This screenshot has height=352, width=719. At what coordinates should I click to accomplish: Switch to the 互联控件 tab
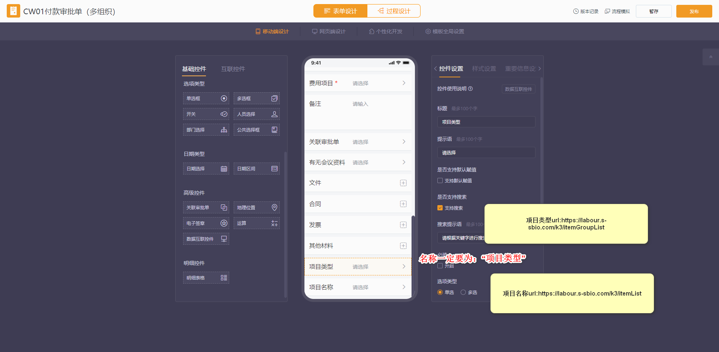point(233,69)
